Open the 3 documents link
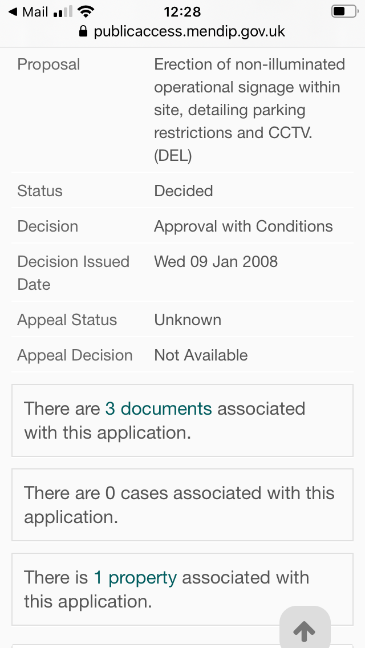The height and width of the screenshot is (648, 365). tap(159, 408)
